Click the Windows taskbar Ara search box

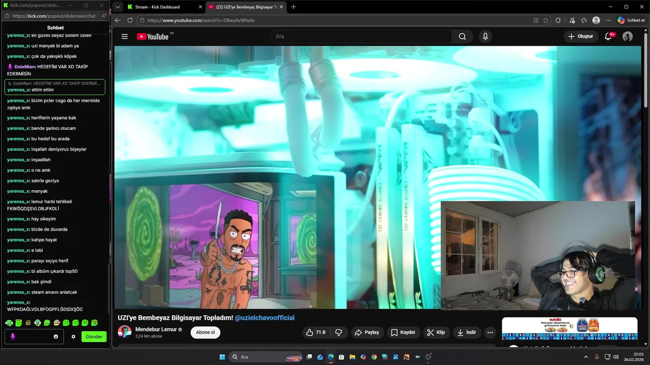pyautogui.click(x=267, y=357)
